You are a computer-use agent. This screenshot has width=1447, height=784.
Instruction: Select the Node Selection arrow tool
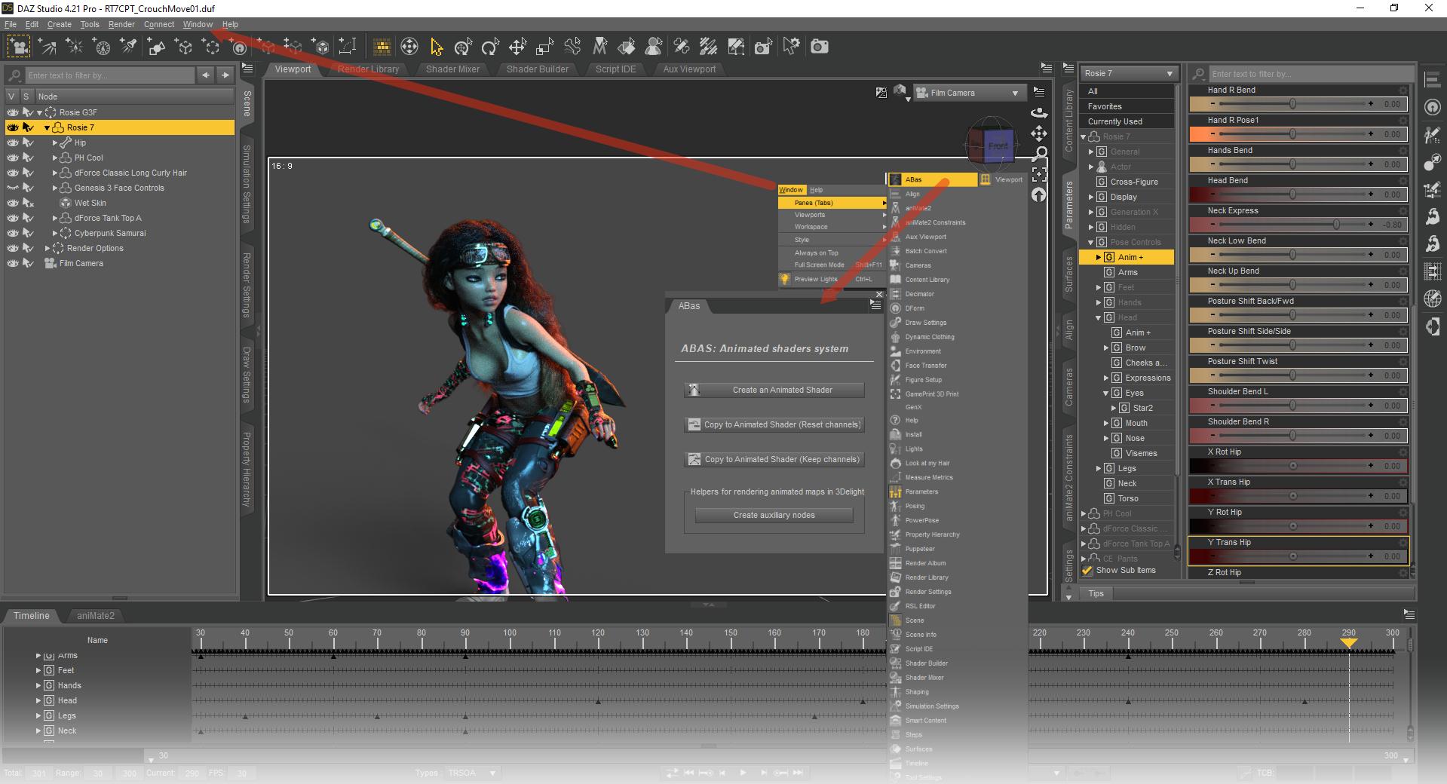coord(437,47)
